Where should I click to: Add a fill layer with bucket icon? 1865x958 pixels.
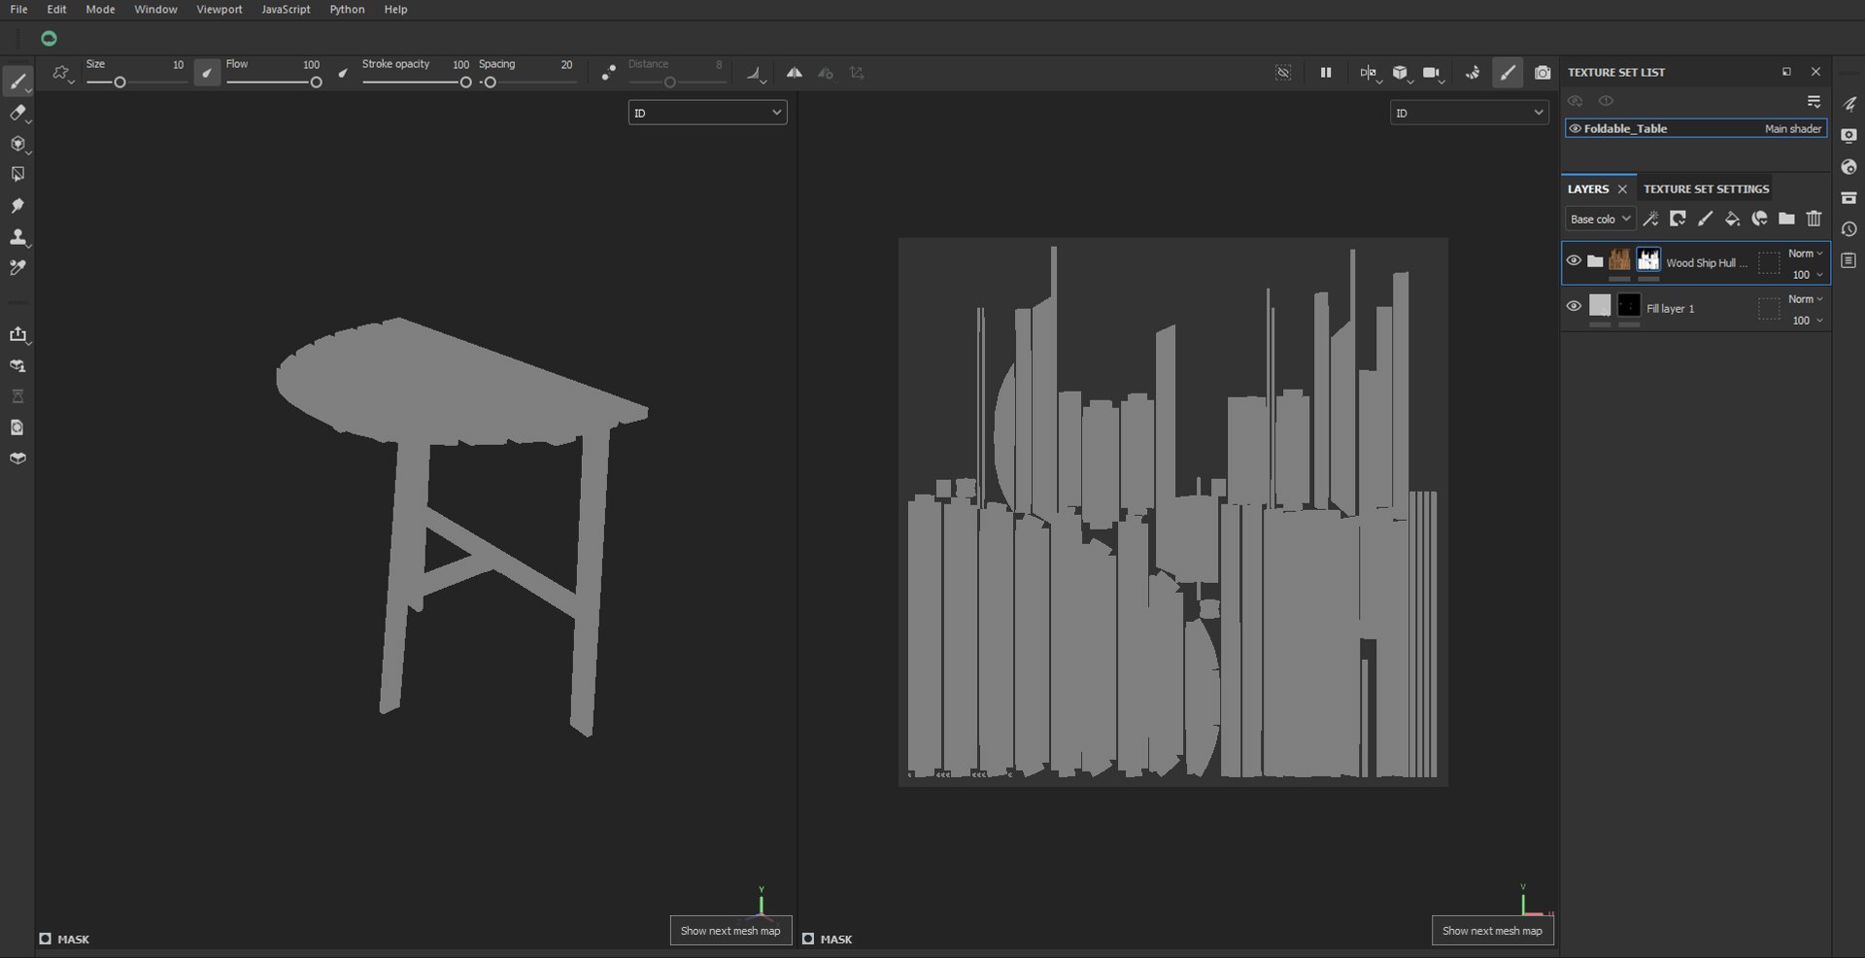point(1732,219)
